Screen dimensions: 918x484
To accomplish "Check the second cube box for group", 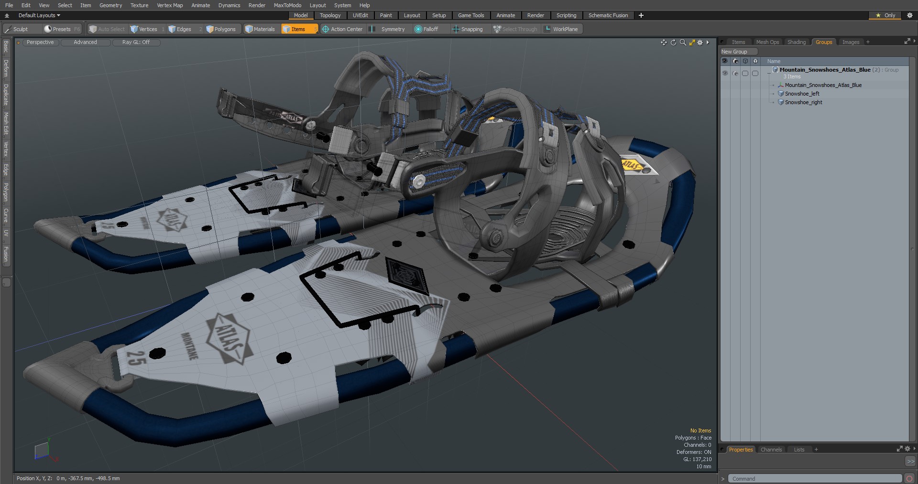I will (x=755, y=73).
